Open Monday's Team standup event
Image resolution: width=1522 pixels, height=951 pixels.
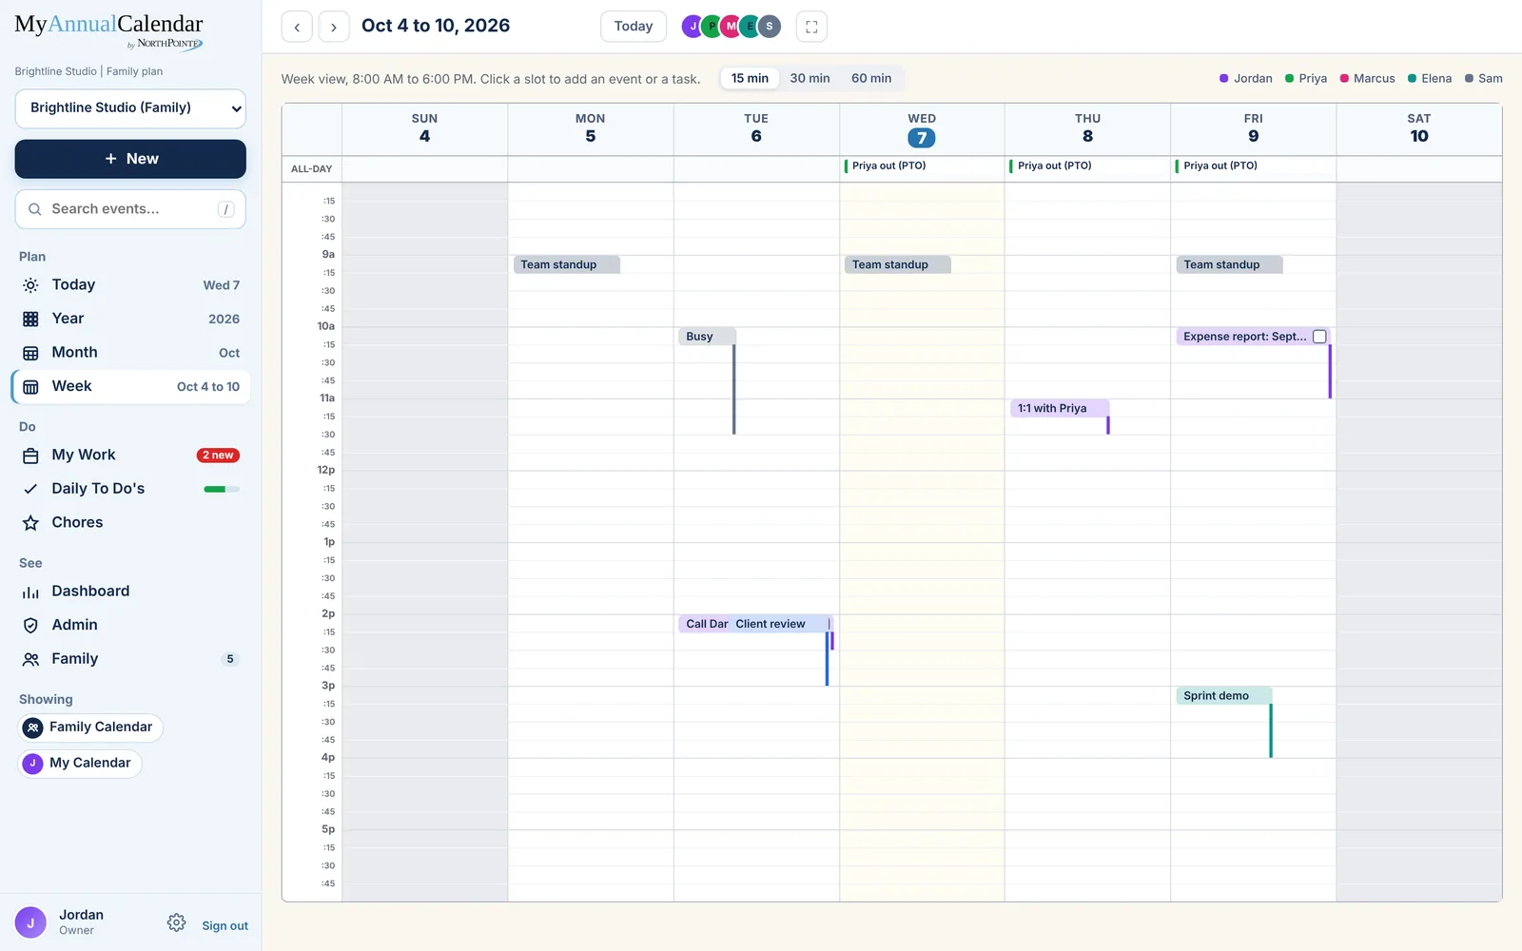(566, 264)
